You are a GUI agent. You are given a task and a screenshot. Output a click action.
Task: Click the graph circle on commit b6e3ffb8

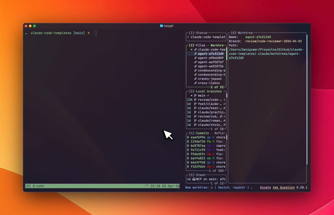coord(213,162)
